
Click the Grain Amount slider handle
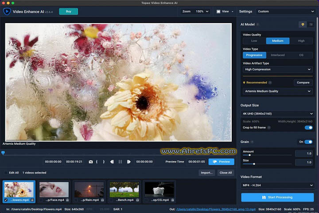click(x=249, y=155)
